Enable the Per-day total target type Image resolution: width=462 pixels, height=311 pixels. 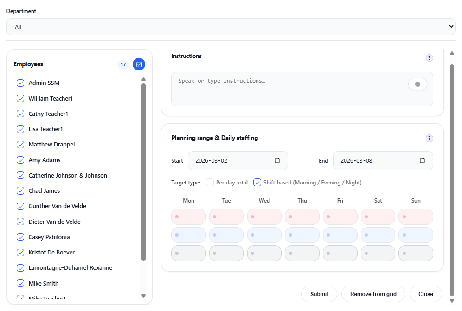click(x=210, y=182)
